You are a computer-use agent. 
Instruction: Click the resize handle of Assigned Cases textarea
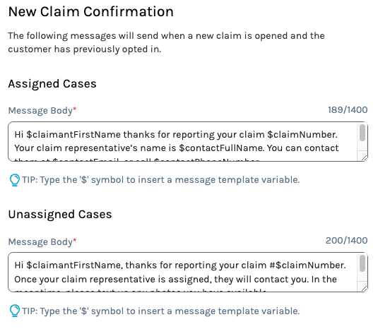tap(364, 157)
